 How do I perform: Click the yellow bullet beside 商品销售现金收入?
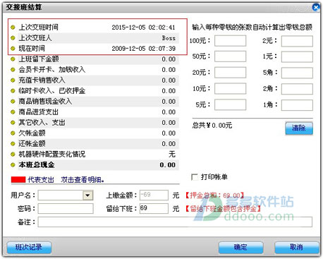pyautogui.click(x=13, y=102)
